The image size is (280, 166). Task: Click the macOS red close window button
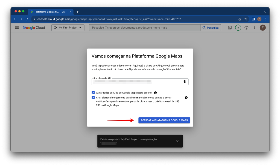16,11
